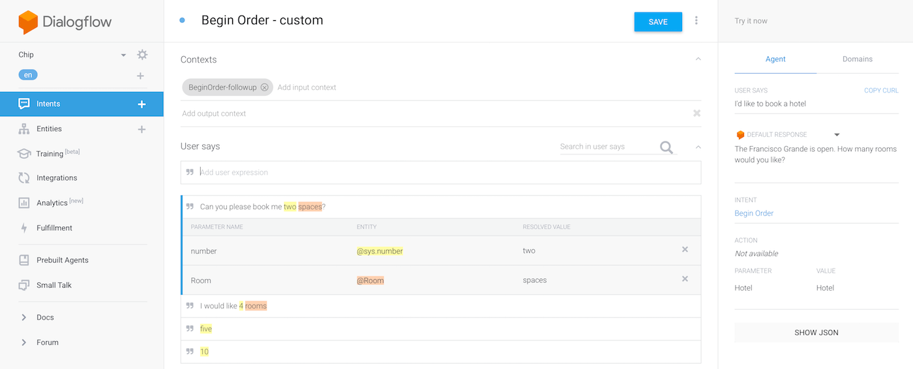Open the Chip agent dropdown

[123, 55]
